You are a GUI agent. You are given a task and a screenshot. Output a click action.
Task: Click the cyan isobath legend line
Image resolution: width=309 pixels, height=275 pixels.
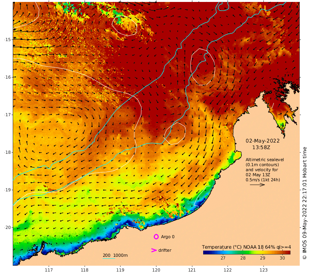(109, 258)
